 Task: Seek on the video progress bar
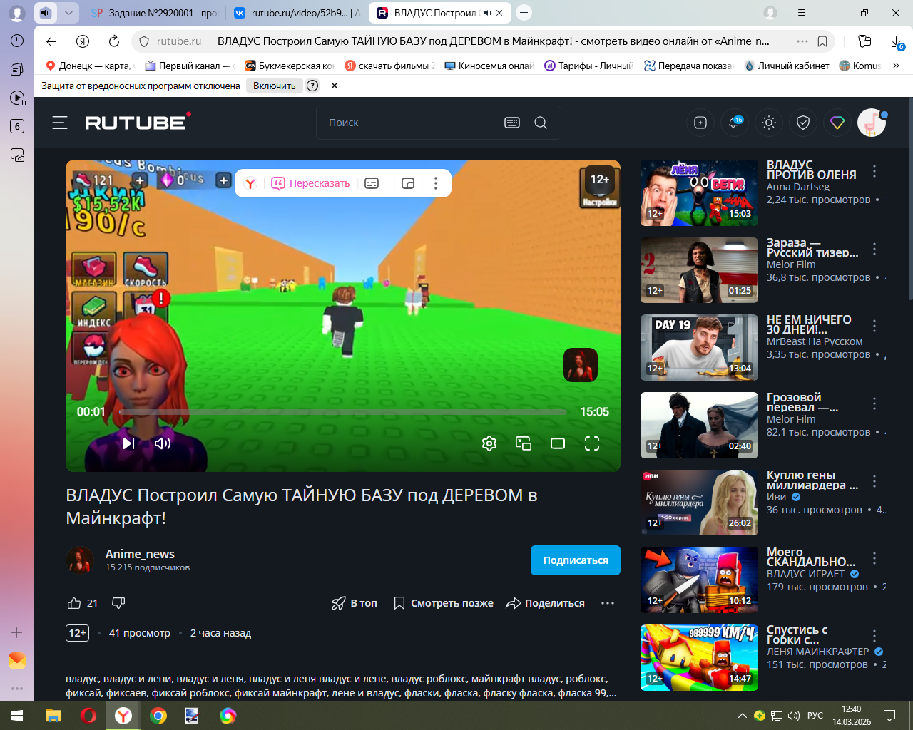tap(342, 411)
